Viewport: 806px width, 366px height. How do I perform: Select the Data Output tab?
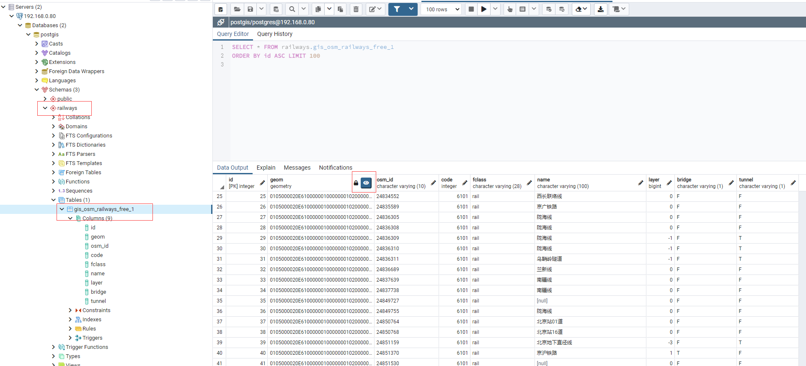click(x=232, y=168)
